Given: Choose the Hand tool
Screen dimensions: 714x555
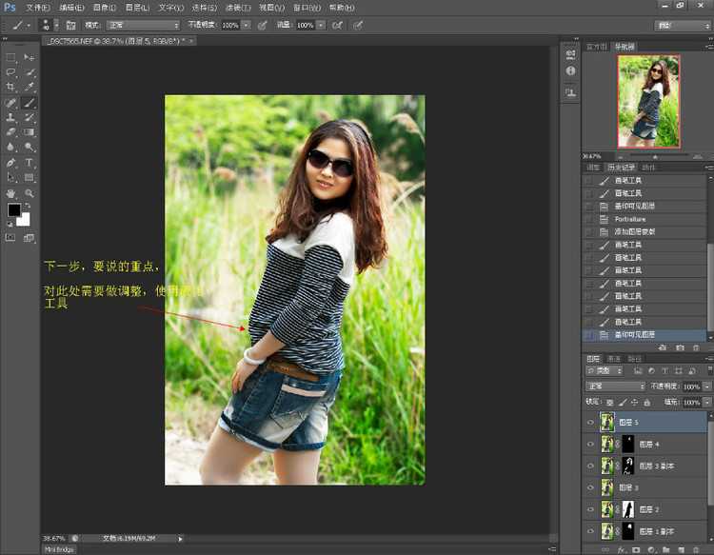Looking at the screenshot, I should click(x=10, y=192).
